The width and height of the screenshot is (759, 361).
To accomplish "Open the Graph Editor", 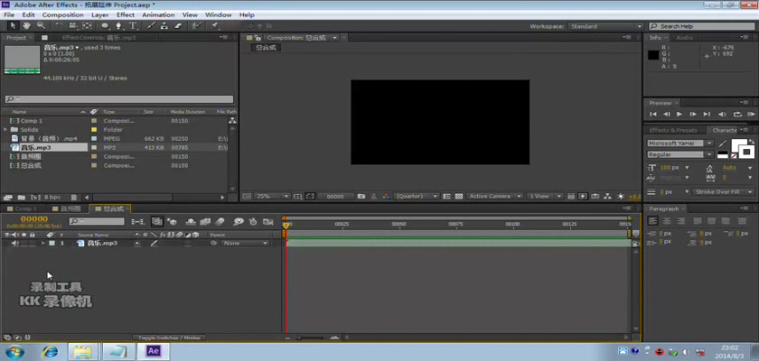I will click(267, 222).
